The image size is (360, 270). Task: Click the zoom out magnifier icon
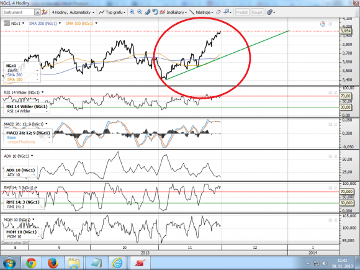pyautogui.click(x=140, y=12)
